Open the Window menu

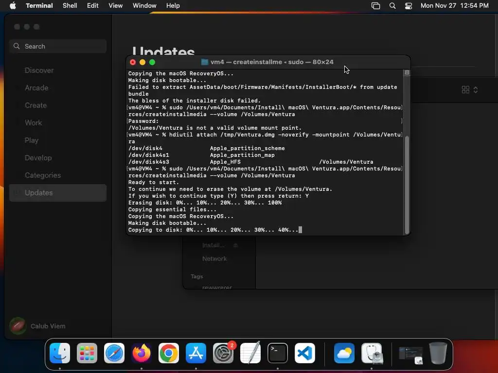click(x=144, y=5)
